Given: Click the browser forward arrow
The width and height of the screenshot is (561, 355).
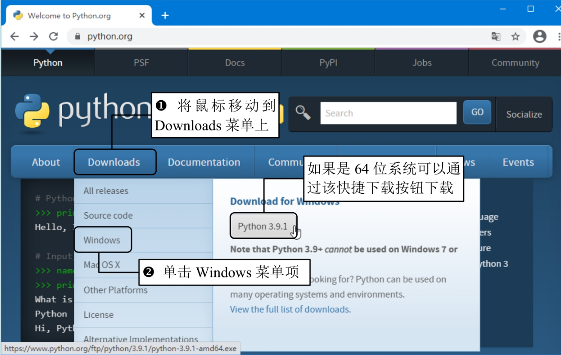Looking at the screenshot, I should [x=34, y=36].
